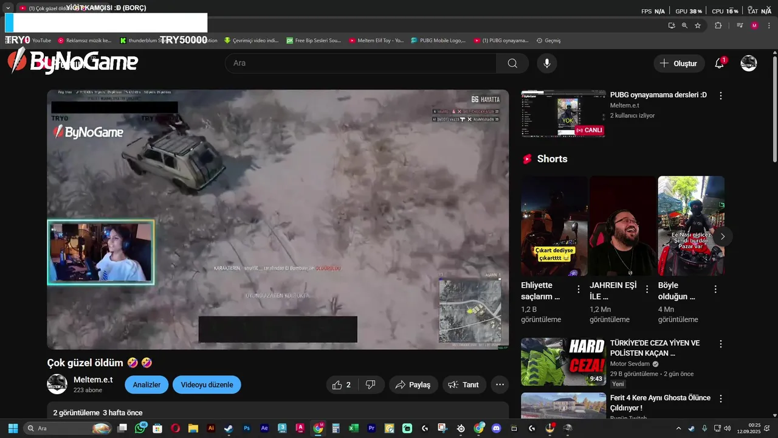Open Discord from the taskbar
Screen dimensions: 778x438
tap(496, 428)
